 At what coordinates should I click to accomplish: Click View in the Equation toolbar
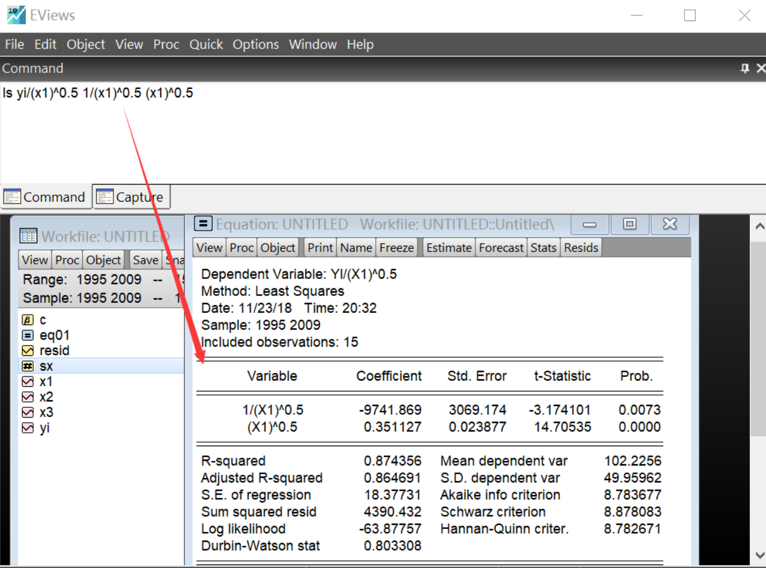(210, 248)
